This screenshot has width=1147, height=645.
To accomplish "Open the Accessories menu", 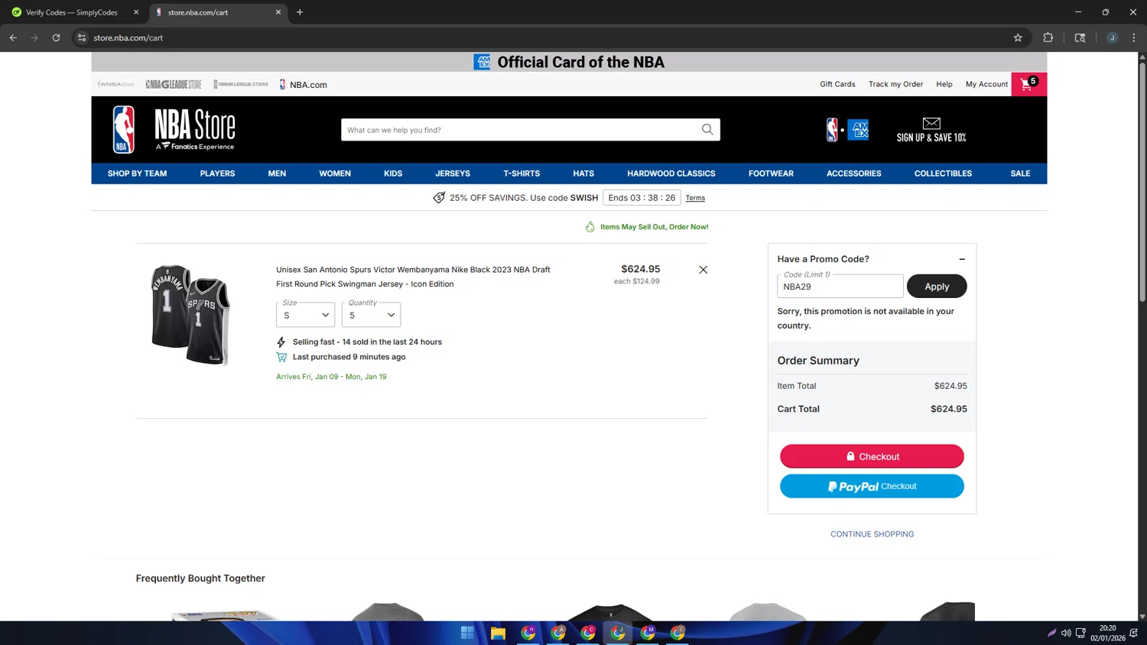I will click(853, 173).
